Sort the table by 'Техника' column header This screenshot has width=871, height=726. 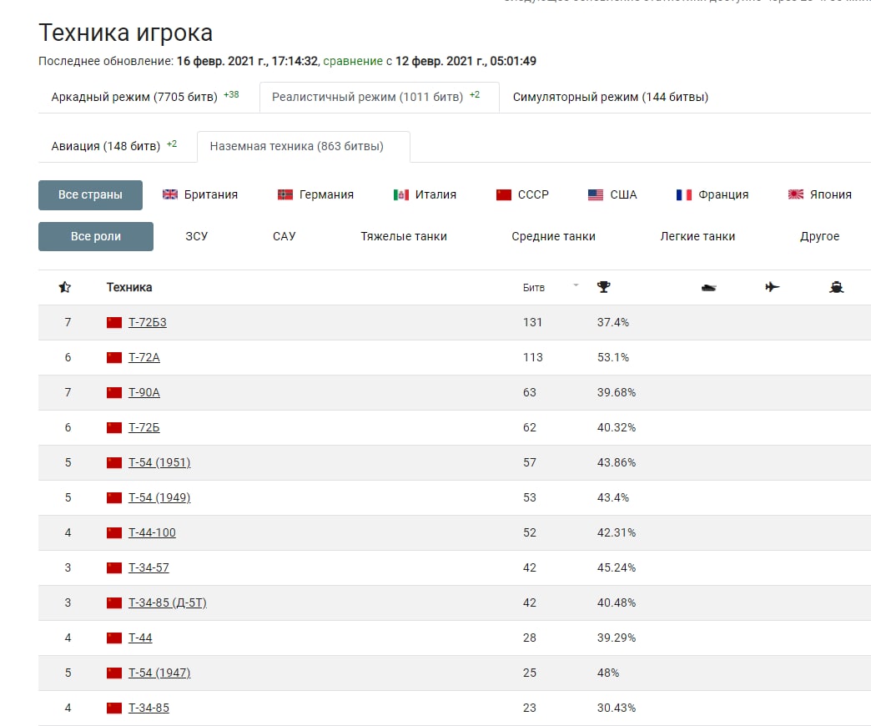(129, 287)
